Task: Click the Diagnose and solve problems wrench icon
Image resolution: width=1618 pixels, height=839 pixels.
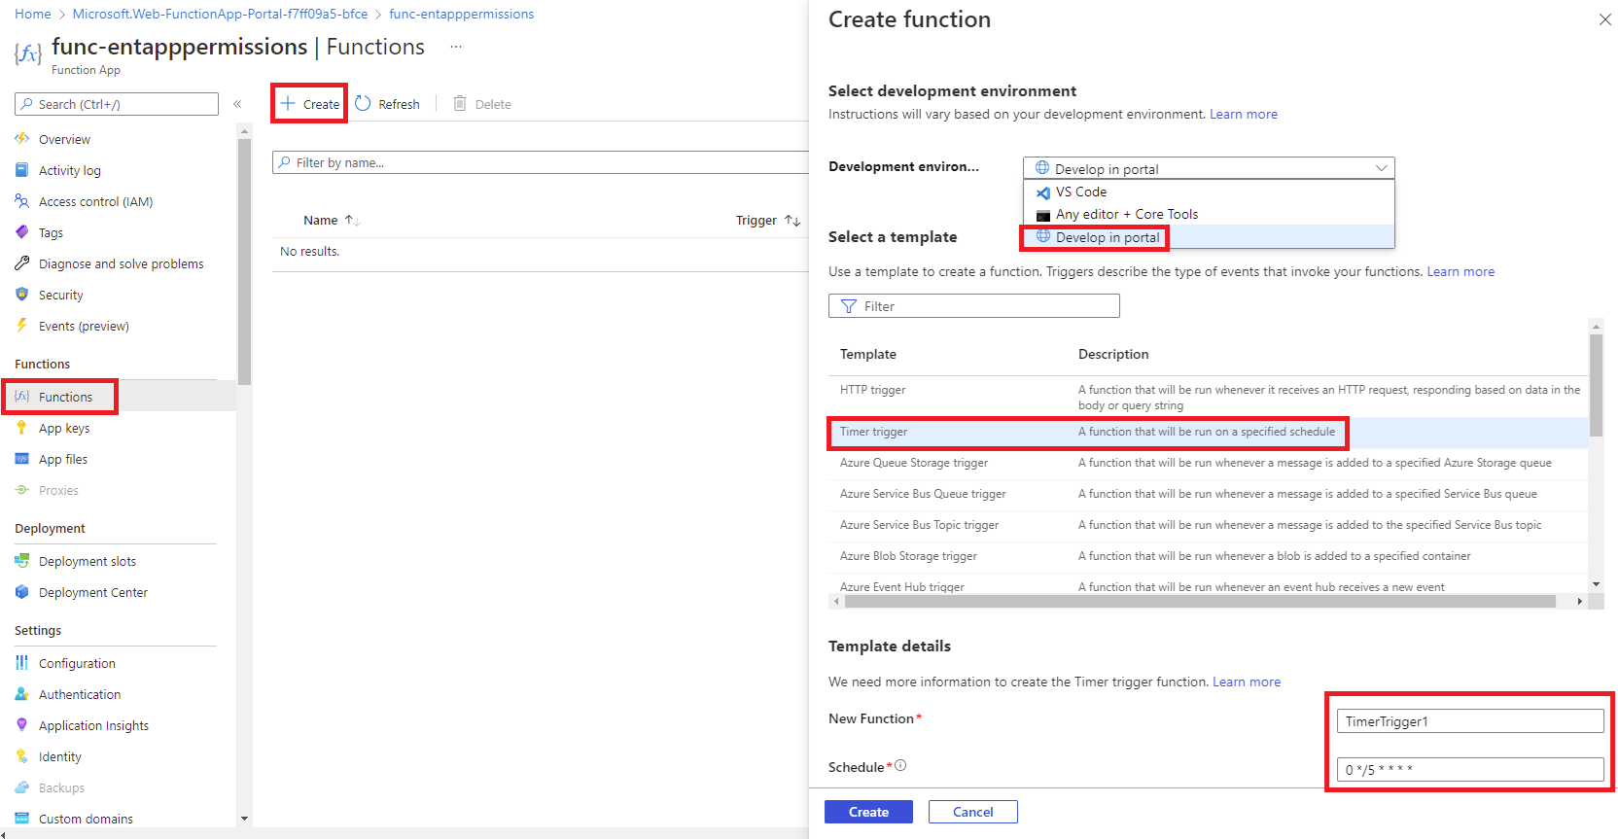Action: (22, 263)
